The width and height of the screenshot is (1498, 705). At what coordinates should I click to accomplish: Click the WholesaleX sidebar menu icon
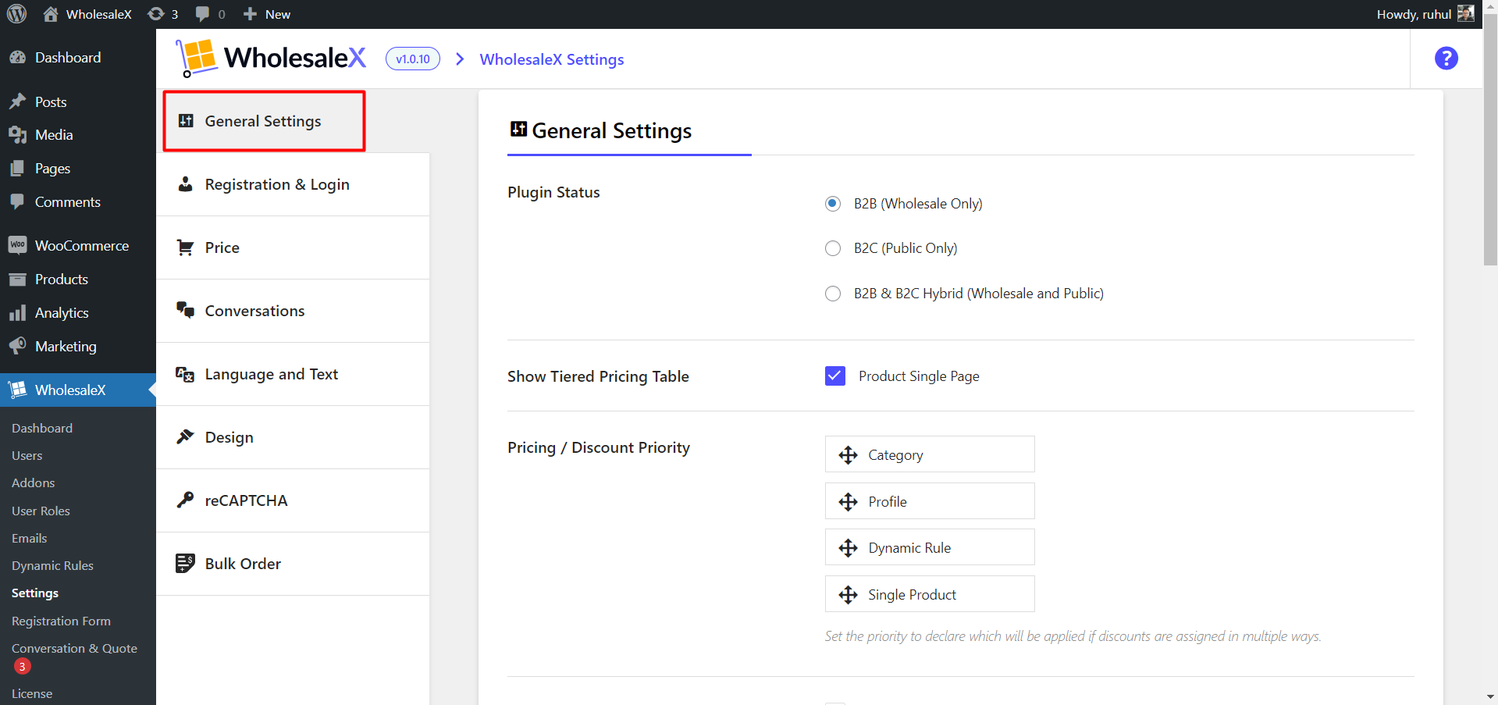point(17,390)
